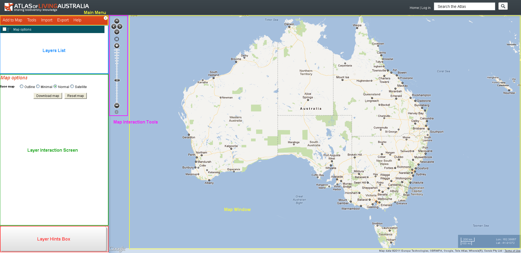Viewport: 521px width, 253px height.
Task: Click the Darwin label on the map
Action: click(289, 24)
